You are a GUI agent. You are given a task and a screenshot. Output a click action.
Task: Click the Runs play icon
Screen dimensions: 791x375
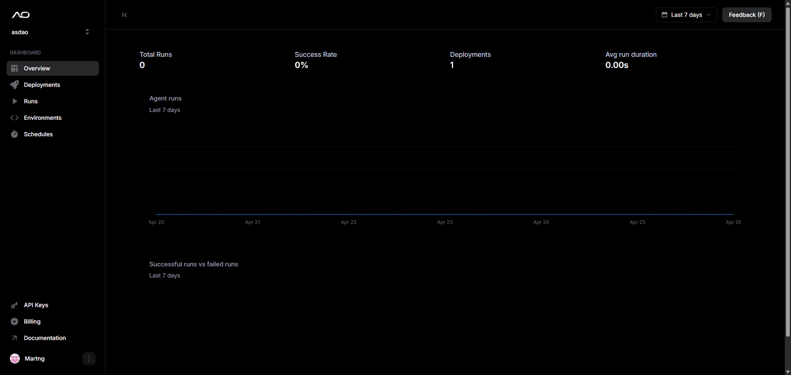tap(14, 101)
